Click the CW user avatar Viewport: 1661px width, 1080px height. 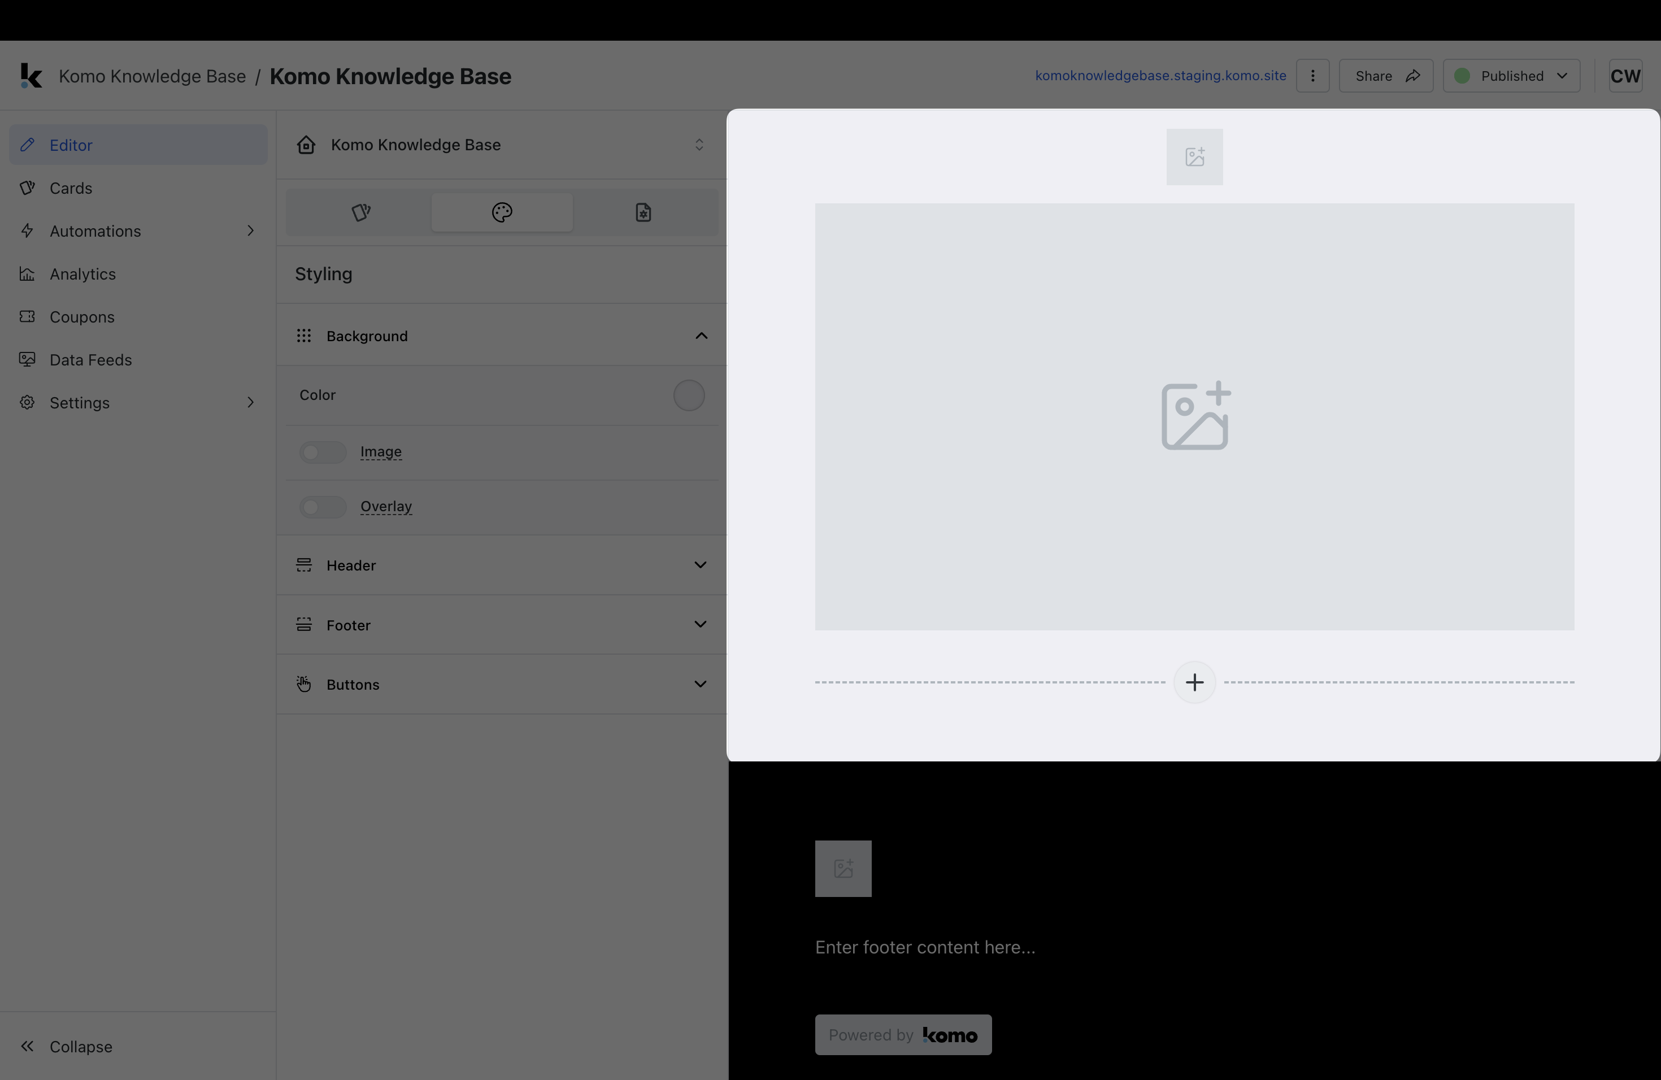point(1625,76)
